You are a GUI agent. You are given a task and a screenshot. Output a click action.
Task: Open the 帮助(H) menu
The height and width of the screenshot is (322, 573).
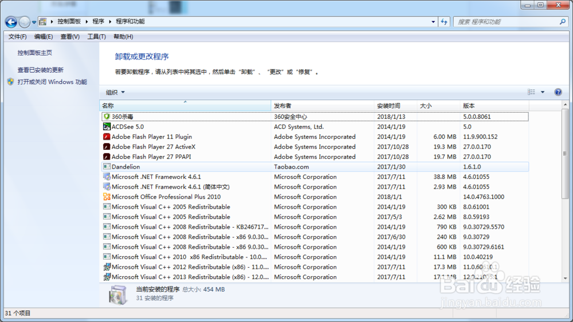pyautogui.click(x=123, y=37)
